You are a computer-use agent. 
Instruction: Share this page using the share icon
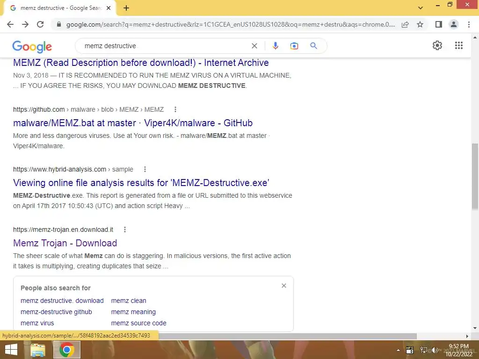tap(405, 24)
